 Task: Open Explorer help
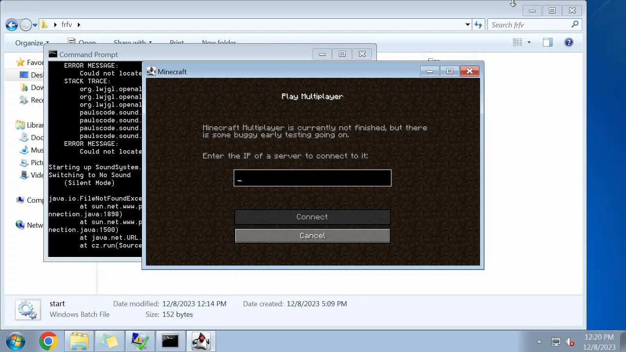coord(569,42)
